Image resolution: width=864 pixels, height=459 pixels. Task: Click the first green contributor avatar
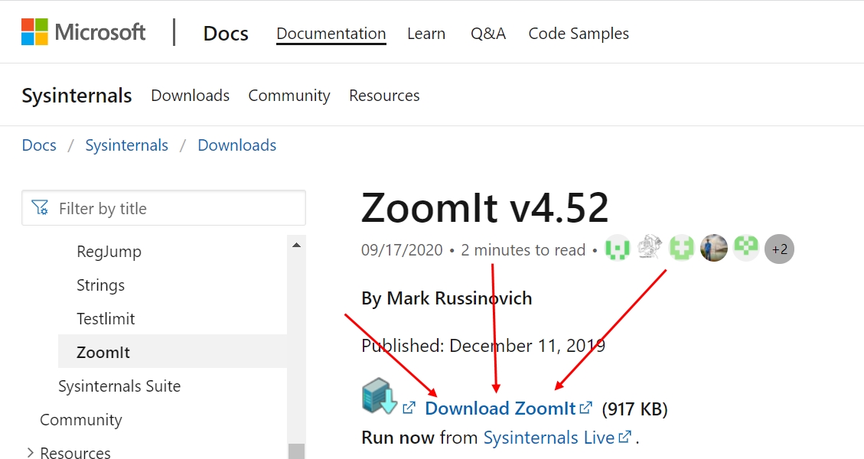[617, 249]
